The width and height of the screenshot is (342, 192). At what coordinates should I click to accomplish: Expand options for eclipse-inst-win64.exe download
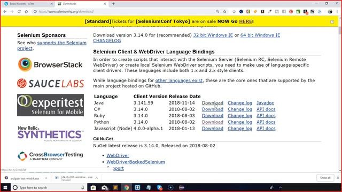pyautogui.click(x=46, y=178)
